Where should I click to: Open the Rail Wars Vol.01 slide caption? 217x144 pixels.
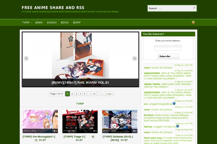80,82
